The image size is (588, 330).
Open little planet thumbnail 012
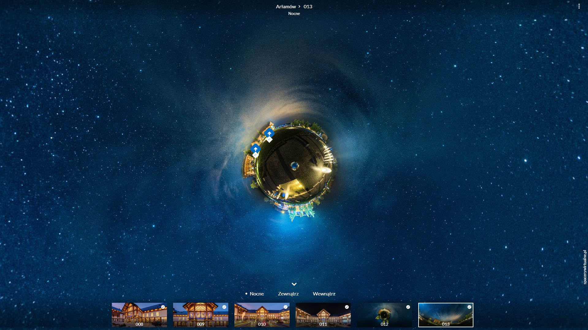coord(384,315)
